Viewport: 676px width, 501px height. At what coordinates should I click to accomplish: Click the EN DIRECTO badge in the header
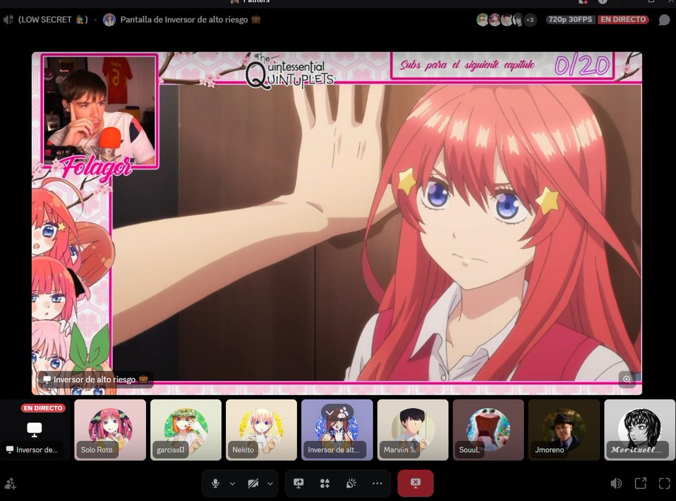[623, 20]
